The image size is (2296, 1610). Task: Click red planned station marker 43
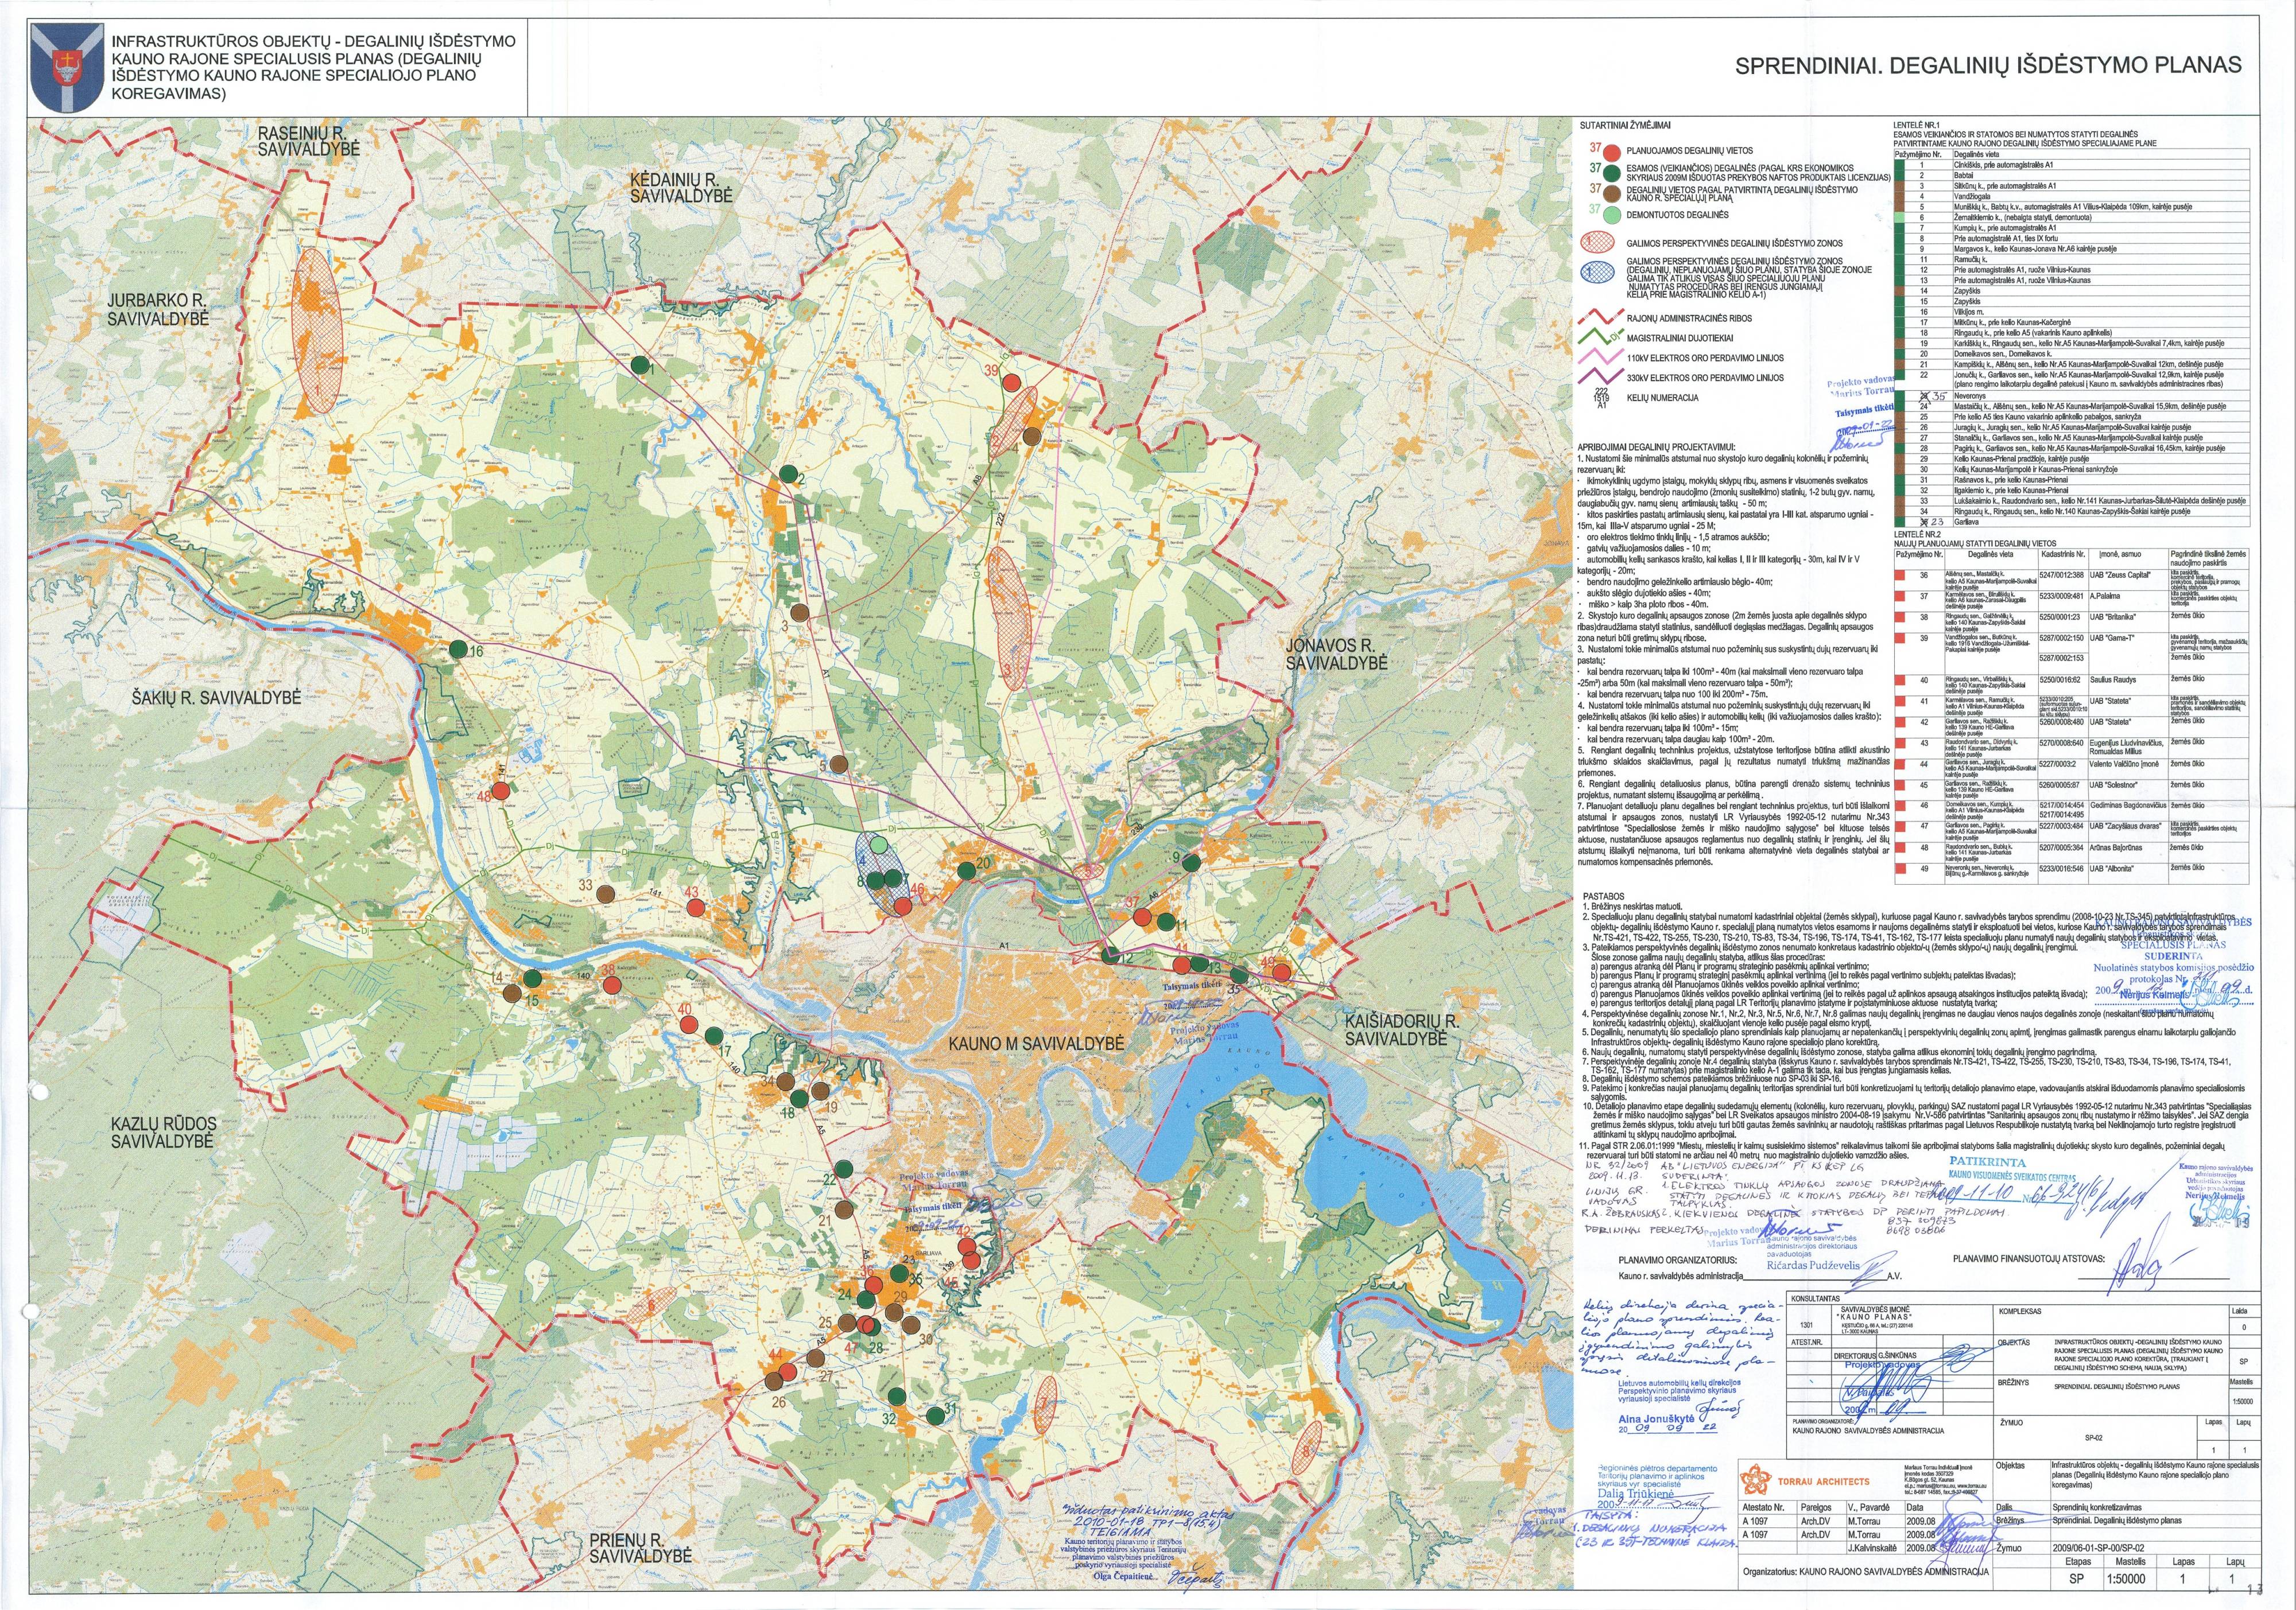[697, 908]
